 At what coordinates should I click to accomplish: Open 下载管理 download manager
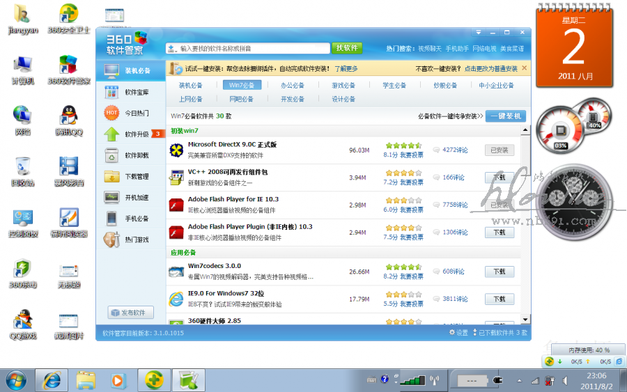tap(136, 177)
